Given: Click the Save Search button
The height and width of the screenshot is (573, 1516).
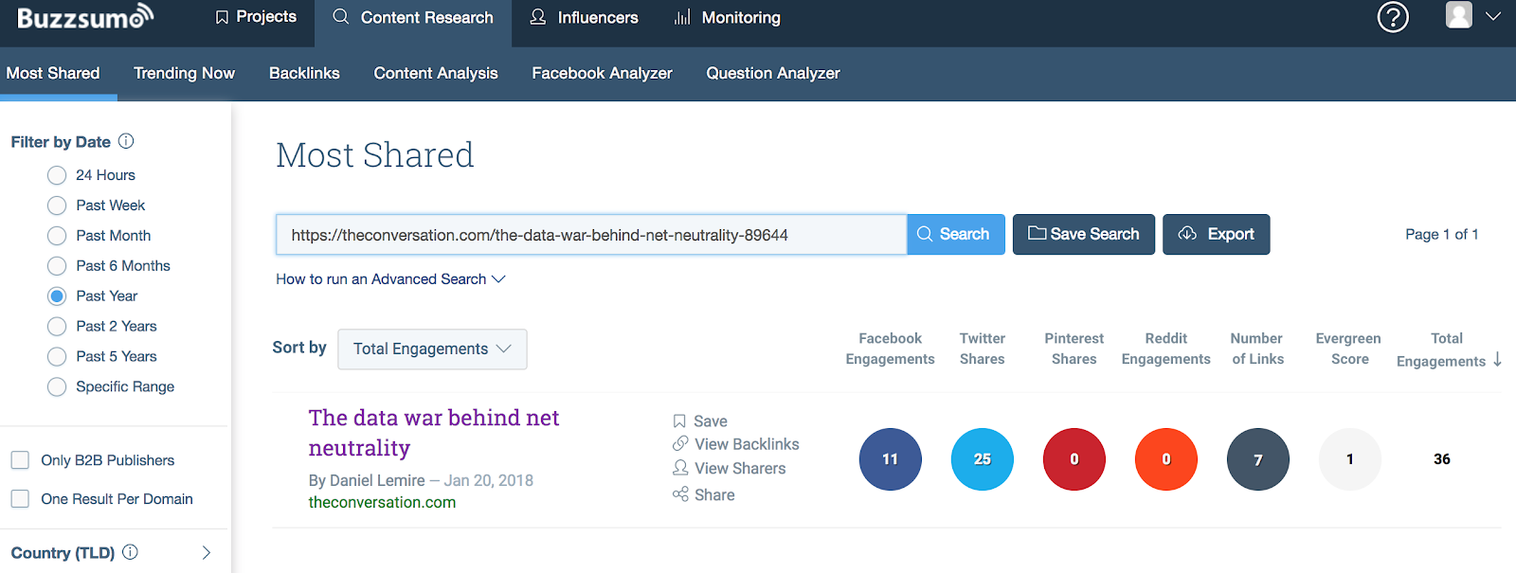Looking at the screenshot, I should [1084, 234].
